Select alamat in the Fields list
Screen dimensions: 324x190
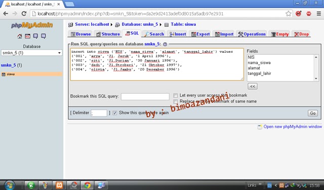[x=254, y=68]
